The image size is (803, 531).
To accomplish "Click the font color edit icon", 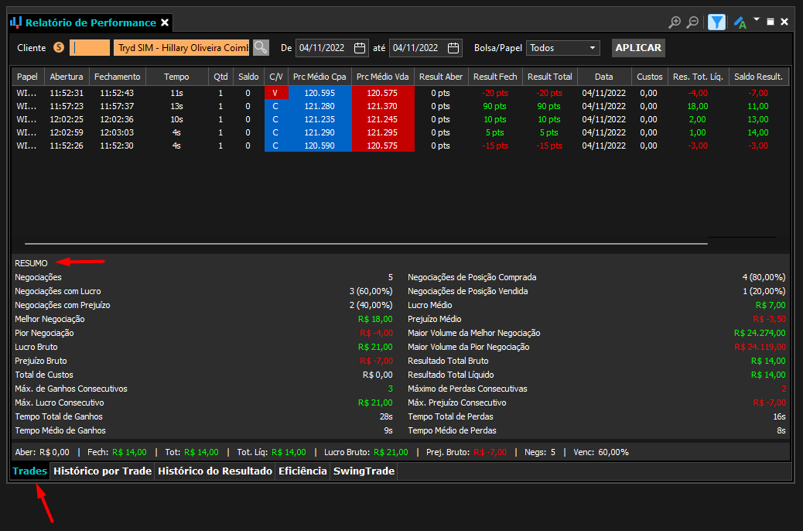I will [x=740, y=22].
